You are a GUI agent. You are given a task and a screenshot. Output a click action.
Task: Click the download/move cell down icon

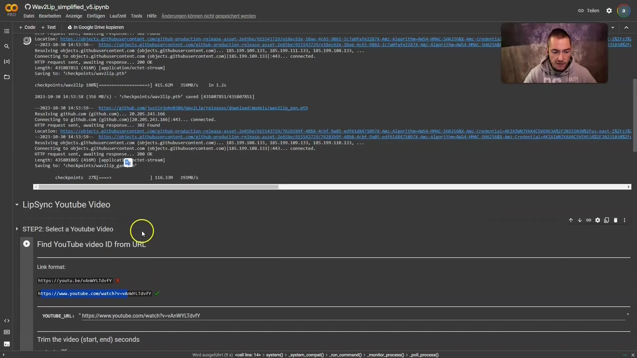[580, 220]
